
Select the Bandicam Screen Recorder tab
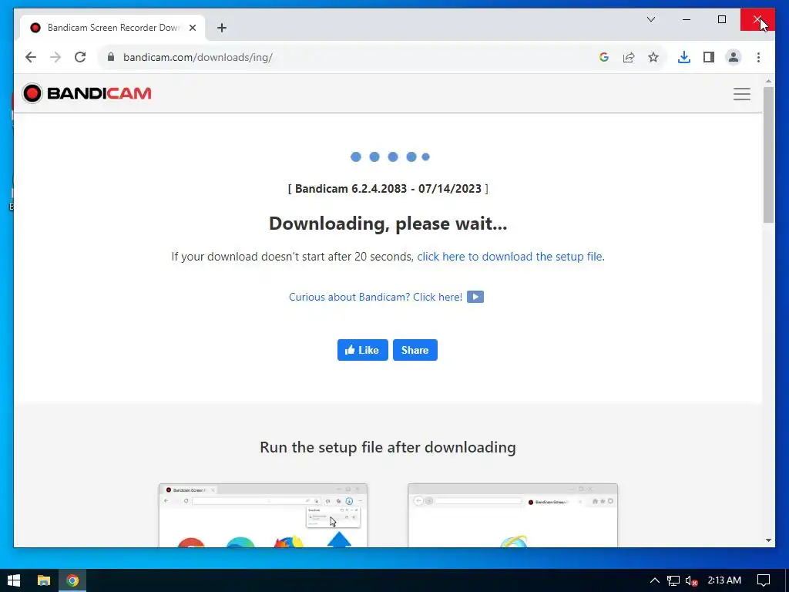point(112,28)
